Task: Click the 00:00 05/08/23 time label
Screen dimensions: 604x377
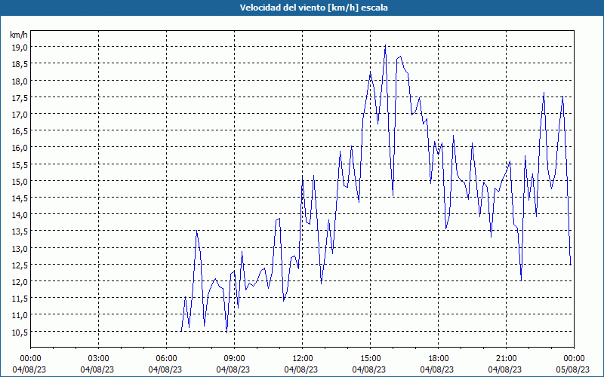Action: (x=573, y=364)
